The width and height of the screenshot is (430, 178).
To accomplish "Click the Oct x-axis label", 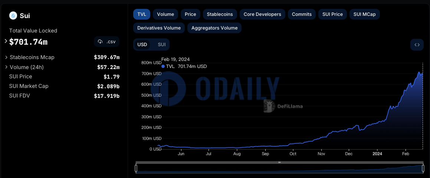I will pos(293,154).
